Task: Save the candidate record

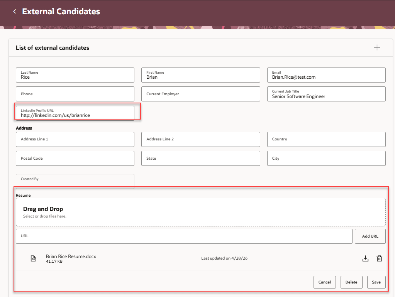Action: [x=376, y=282]
